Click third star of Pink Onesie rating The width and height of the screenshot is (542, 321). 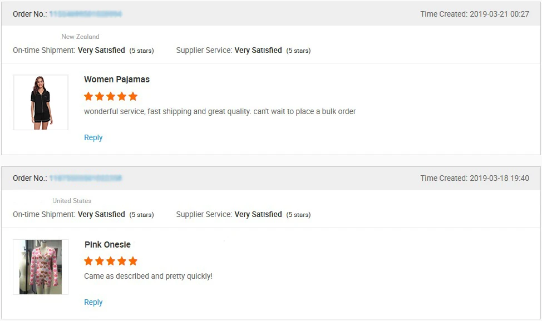coord(111,261)
